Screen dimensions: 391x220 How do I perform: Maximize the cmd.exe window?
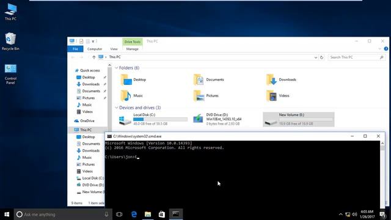365,136
